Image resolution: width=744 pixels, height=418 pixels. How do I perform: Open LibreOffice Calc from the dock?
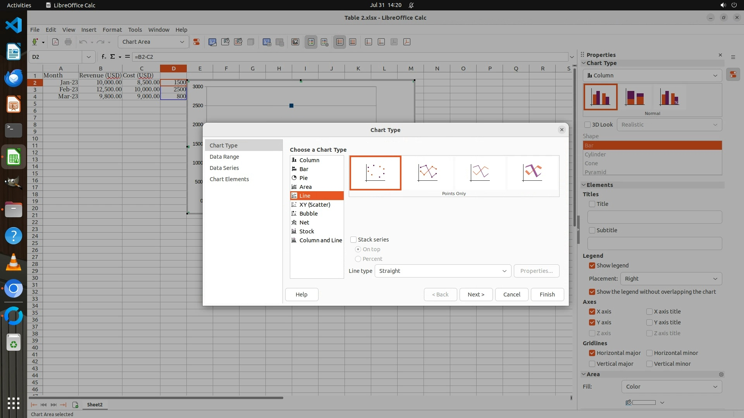pos(14,158)
